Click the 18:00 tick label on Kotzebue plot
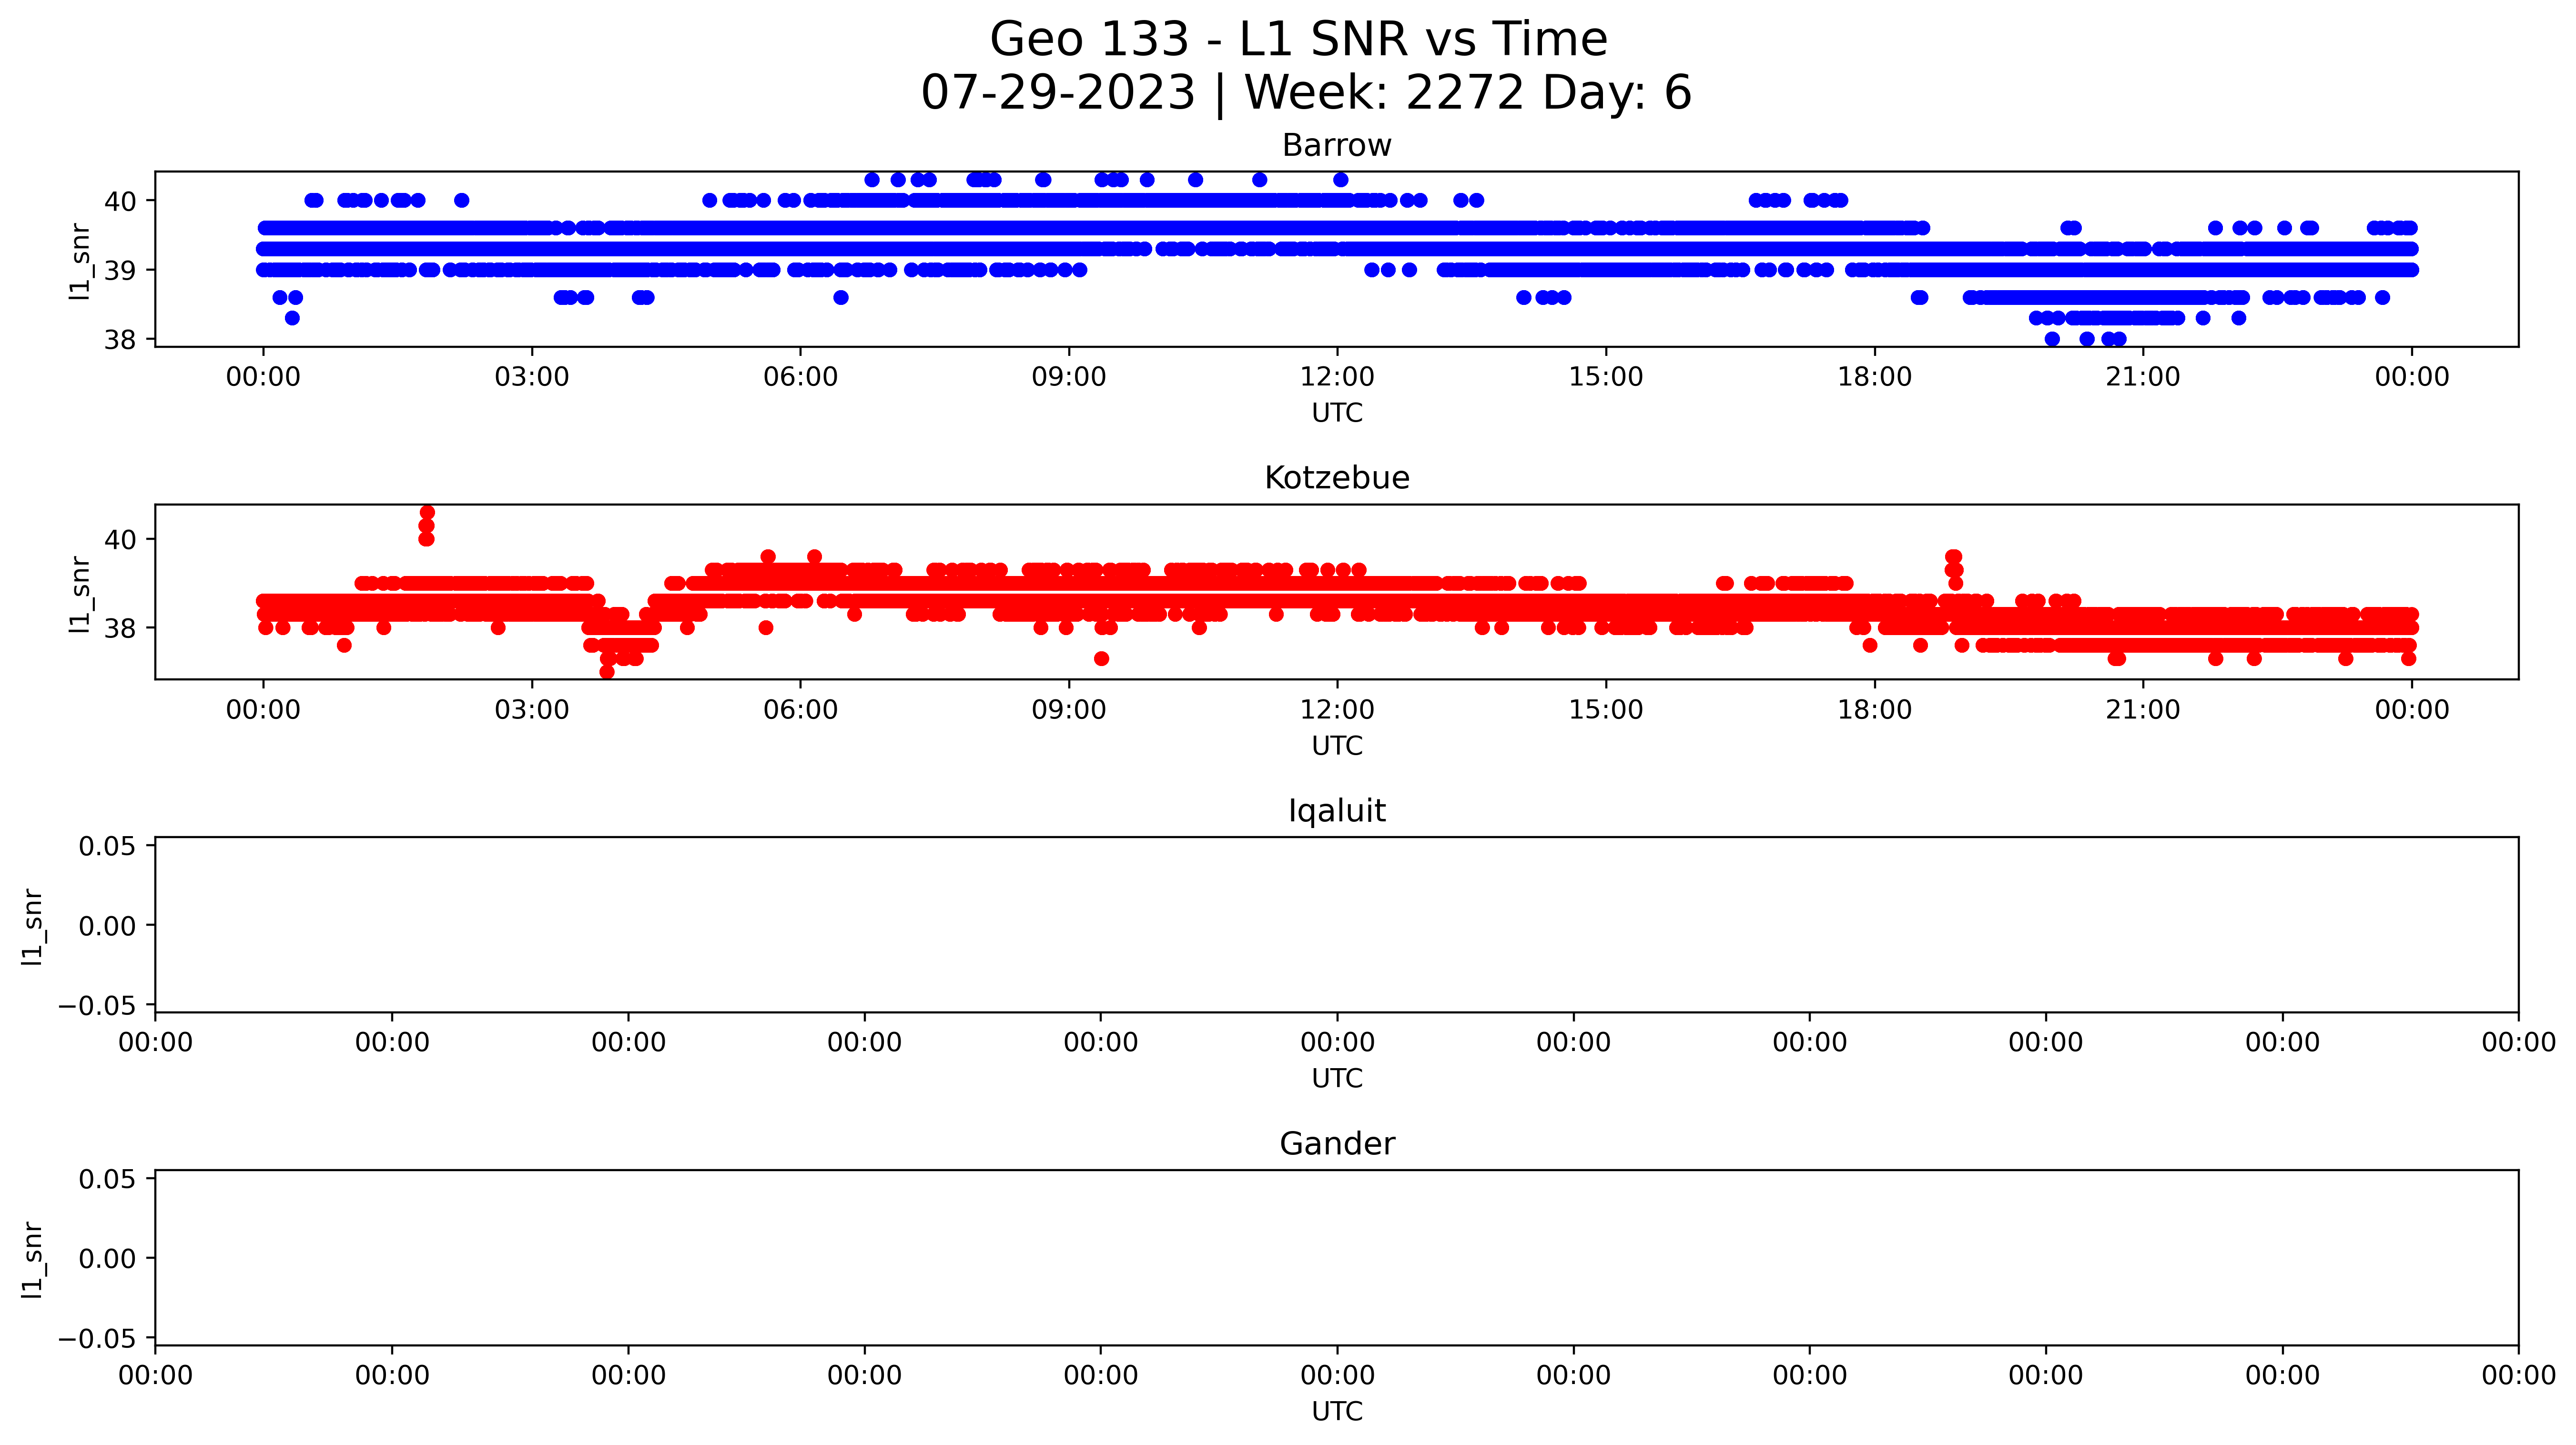The height and width of the screenshot is (1445, 2576). click(x=1874, y=710)
